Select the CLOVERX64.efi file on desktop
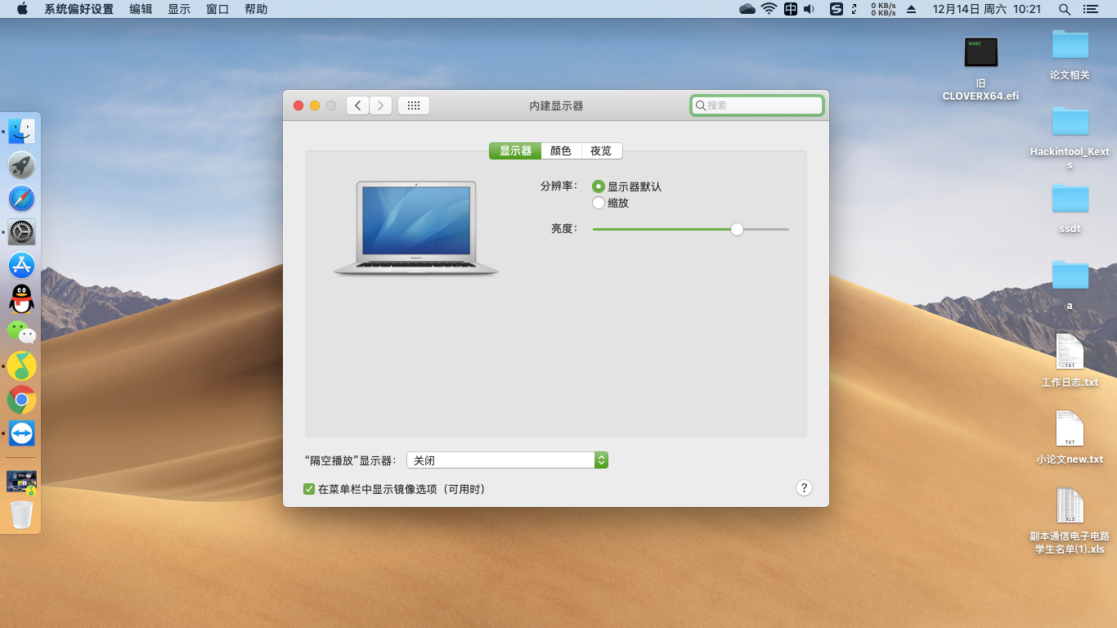The image size is (1117, 628). (980, 69)
